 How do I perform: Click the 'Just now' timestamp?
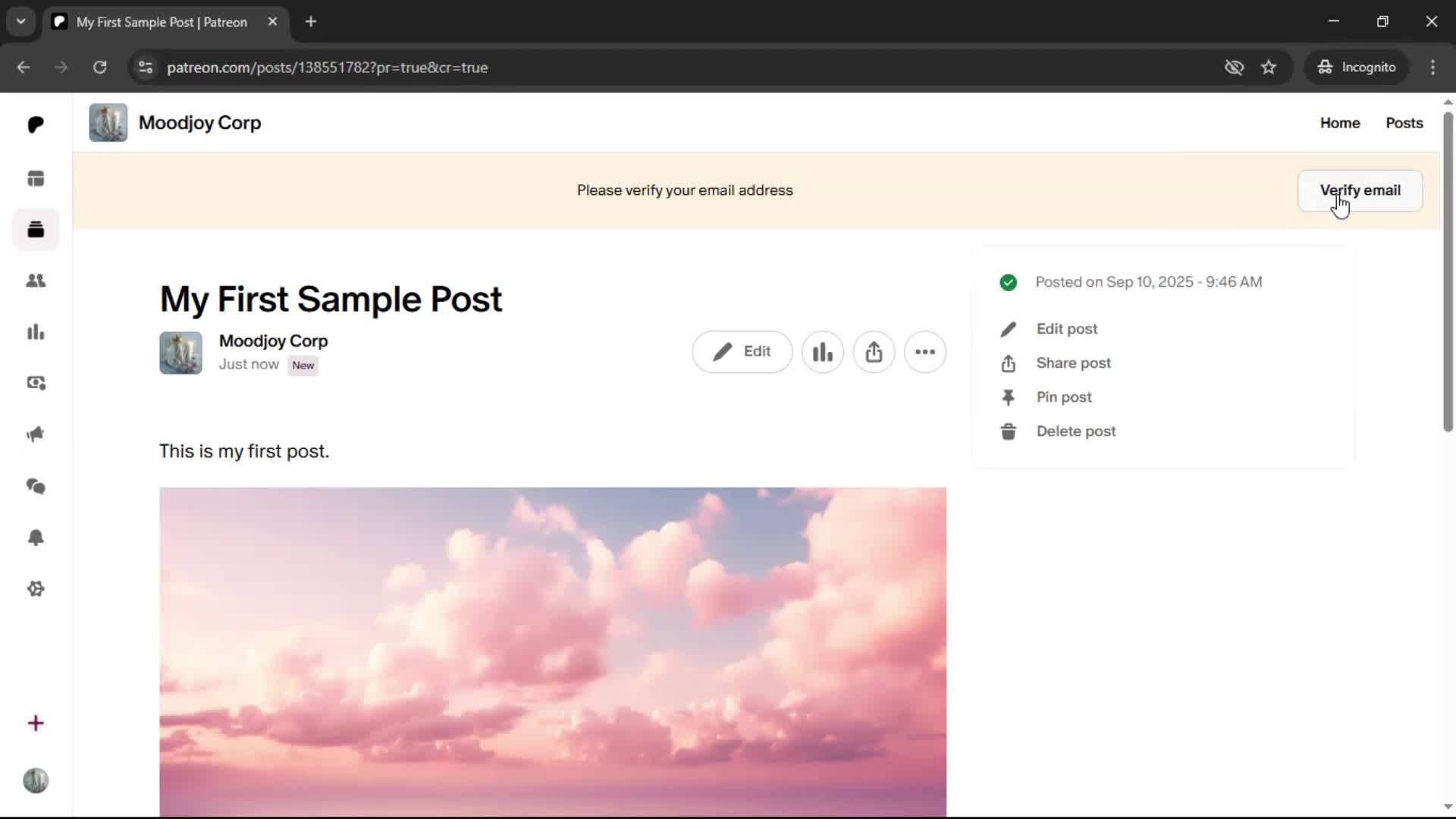[249, 365]
